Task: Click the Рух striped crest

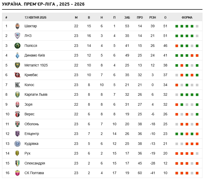Action: click(17, 153)
